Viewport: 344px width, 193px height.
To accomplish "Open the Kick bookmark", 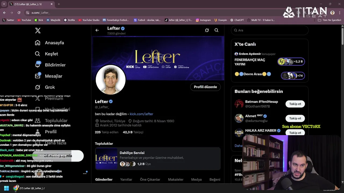I will coord(39,20).
